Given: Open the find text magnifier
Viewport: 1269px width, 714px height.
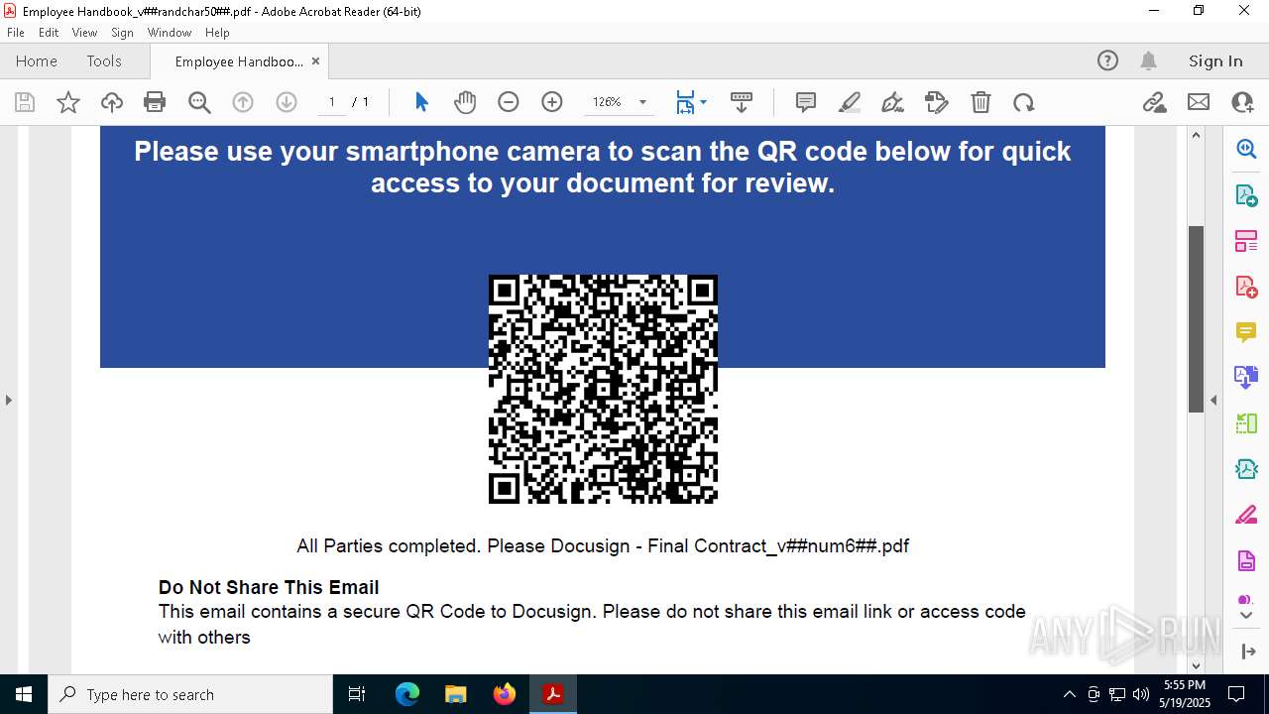Looking at the screenshot, I should pos(199,102).
